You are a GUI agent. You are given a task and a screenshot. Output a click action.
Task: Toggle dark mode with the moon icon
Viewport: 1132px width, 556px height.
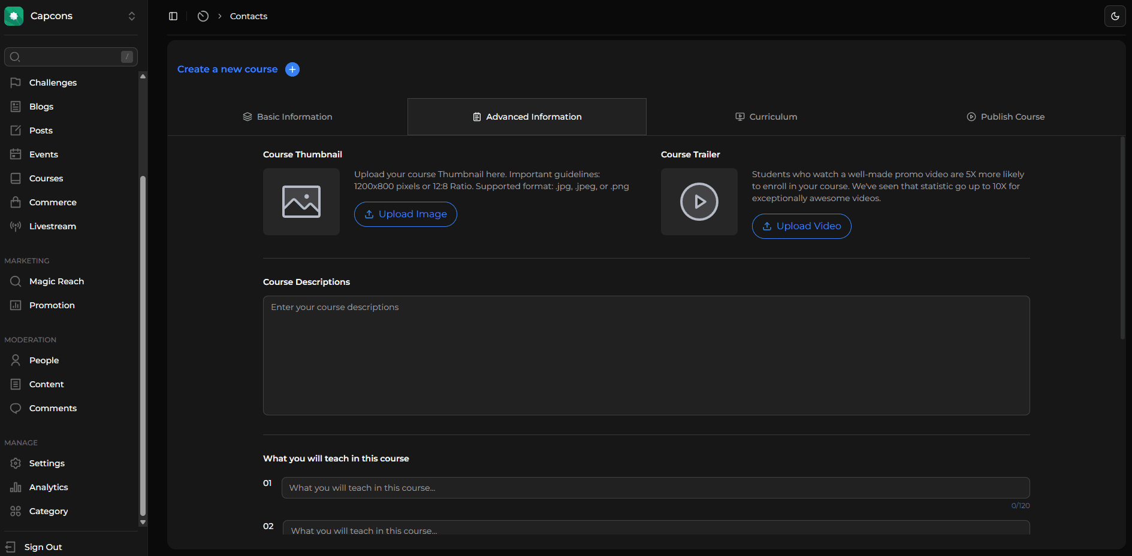click(1115, 16)
